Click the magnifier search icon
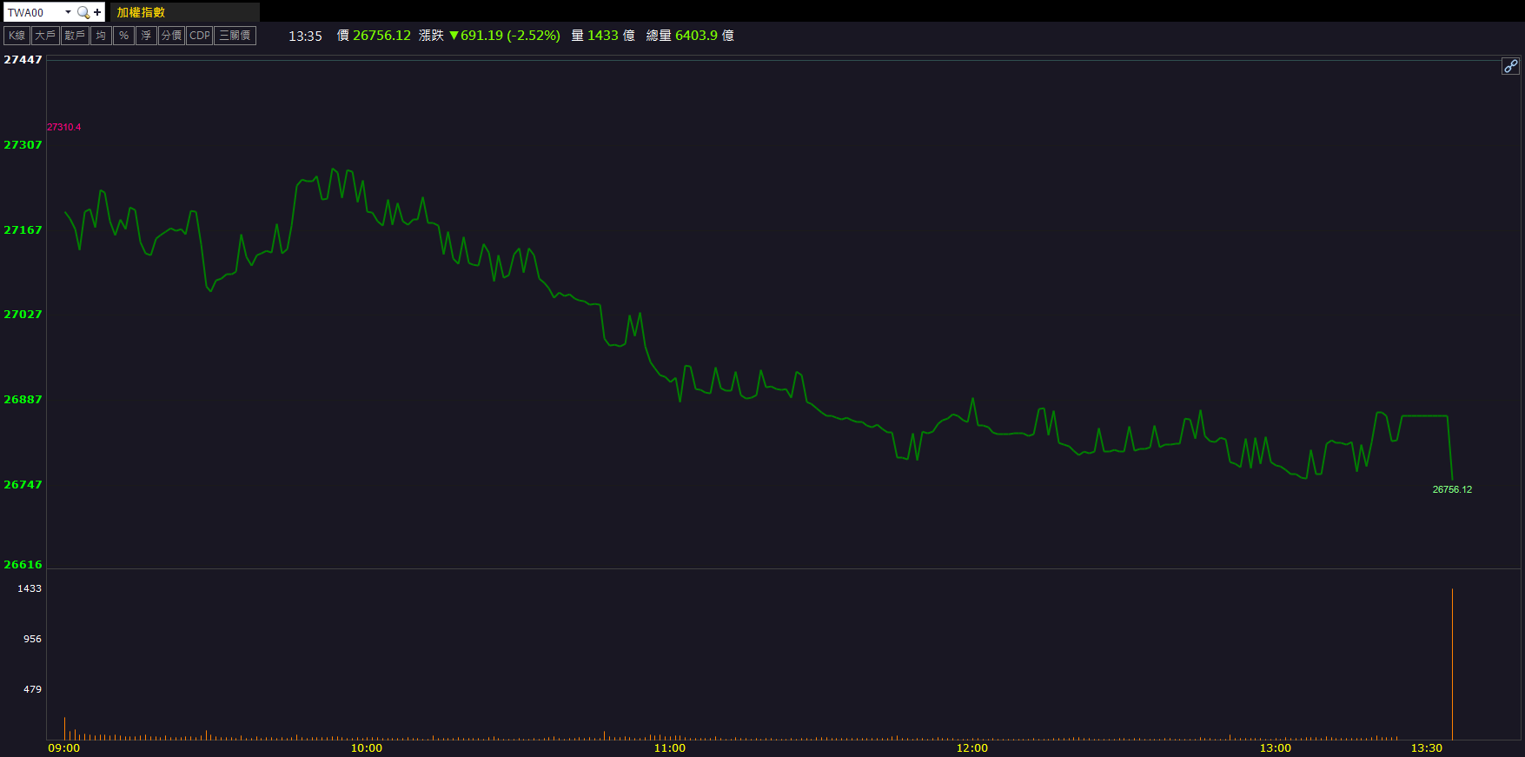This screenshot has width=1525, height=757. click(x=83, y=12)
